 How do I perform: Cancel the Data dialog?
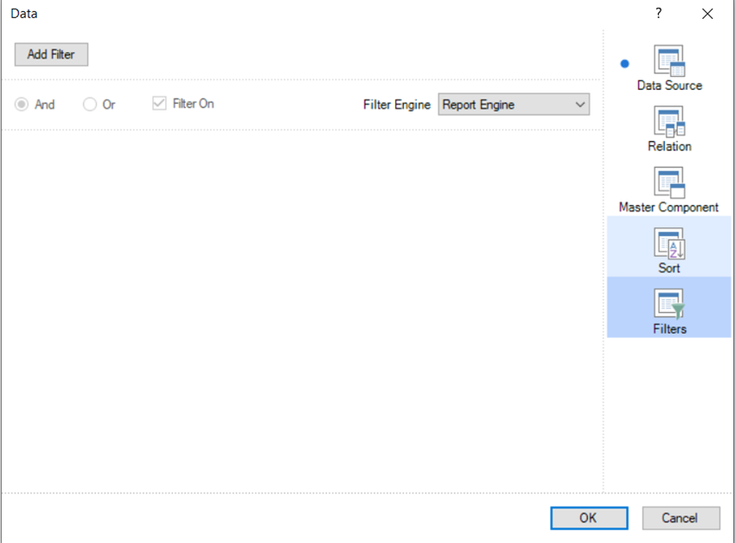click(x=681, y=518)
